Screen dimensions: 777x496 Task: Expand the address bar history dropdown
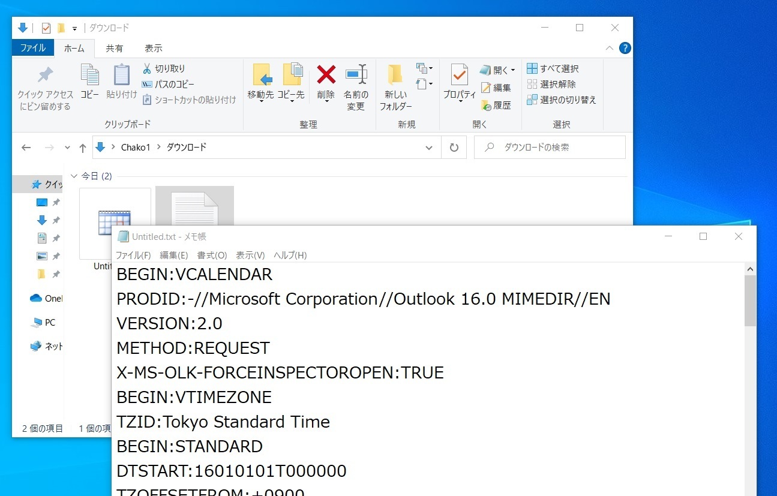click(x=429, y=148)
